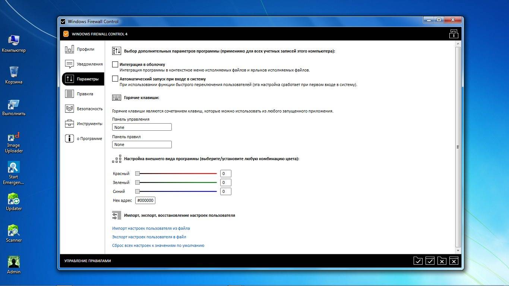
Task: Enable Автоматический запуск при входе checkbox
Action: pyautogui.click(x=115, y=79)
